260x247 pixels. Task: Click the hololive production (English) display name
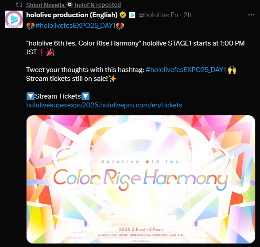pos(72,15)
